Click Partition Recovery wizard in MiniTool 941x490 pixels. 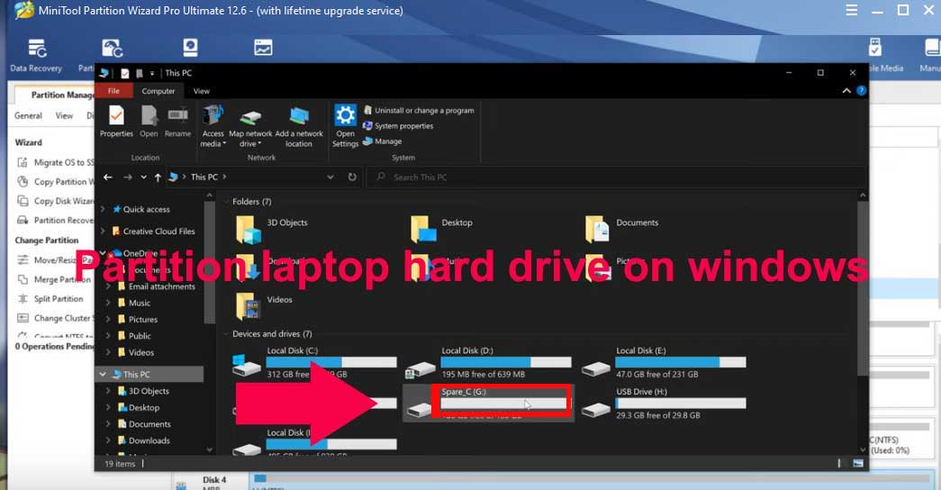pyautogui.click(x=57, y=221)
